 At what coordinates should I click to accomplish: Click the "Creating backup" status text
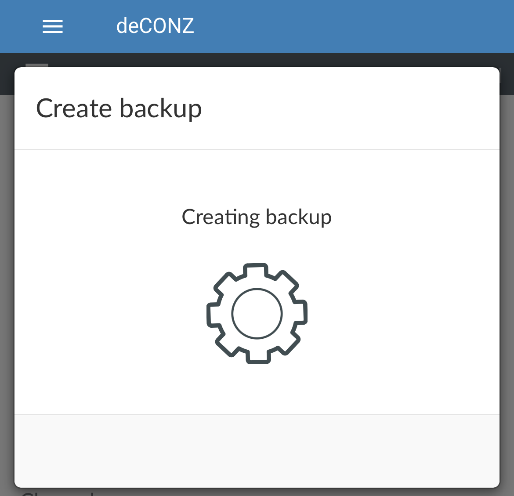(257, 217)
